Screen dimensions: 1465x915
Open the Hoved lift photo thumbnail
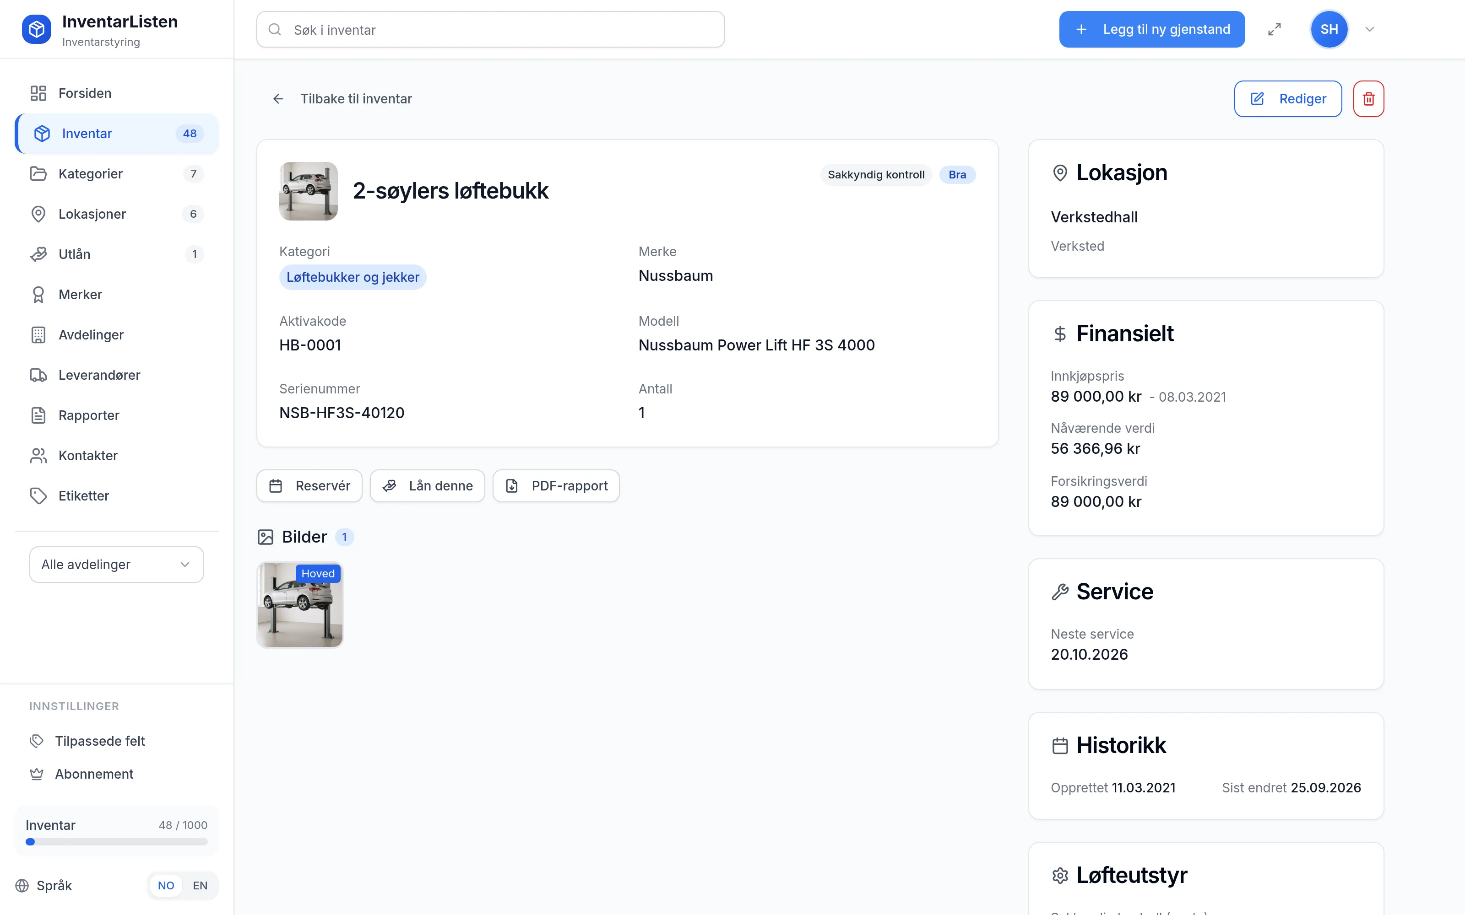coord(300,604)
